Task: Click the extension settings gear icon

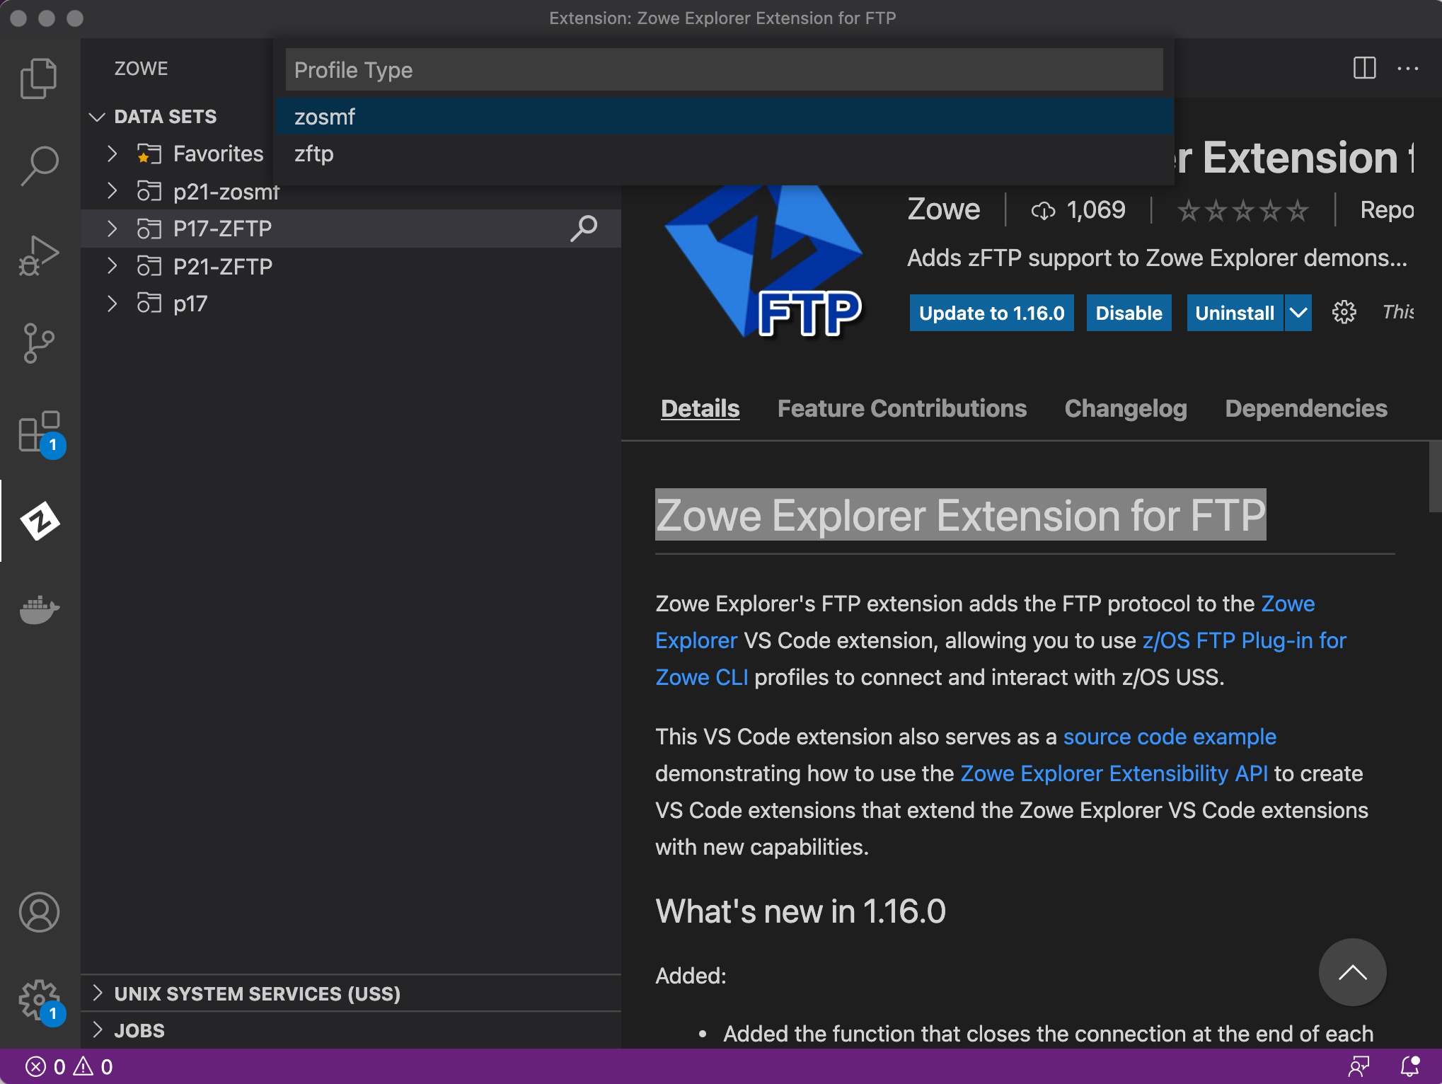Action: pyautogui.click(x=1344, y=312)
